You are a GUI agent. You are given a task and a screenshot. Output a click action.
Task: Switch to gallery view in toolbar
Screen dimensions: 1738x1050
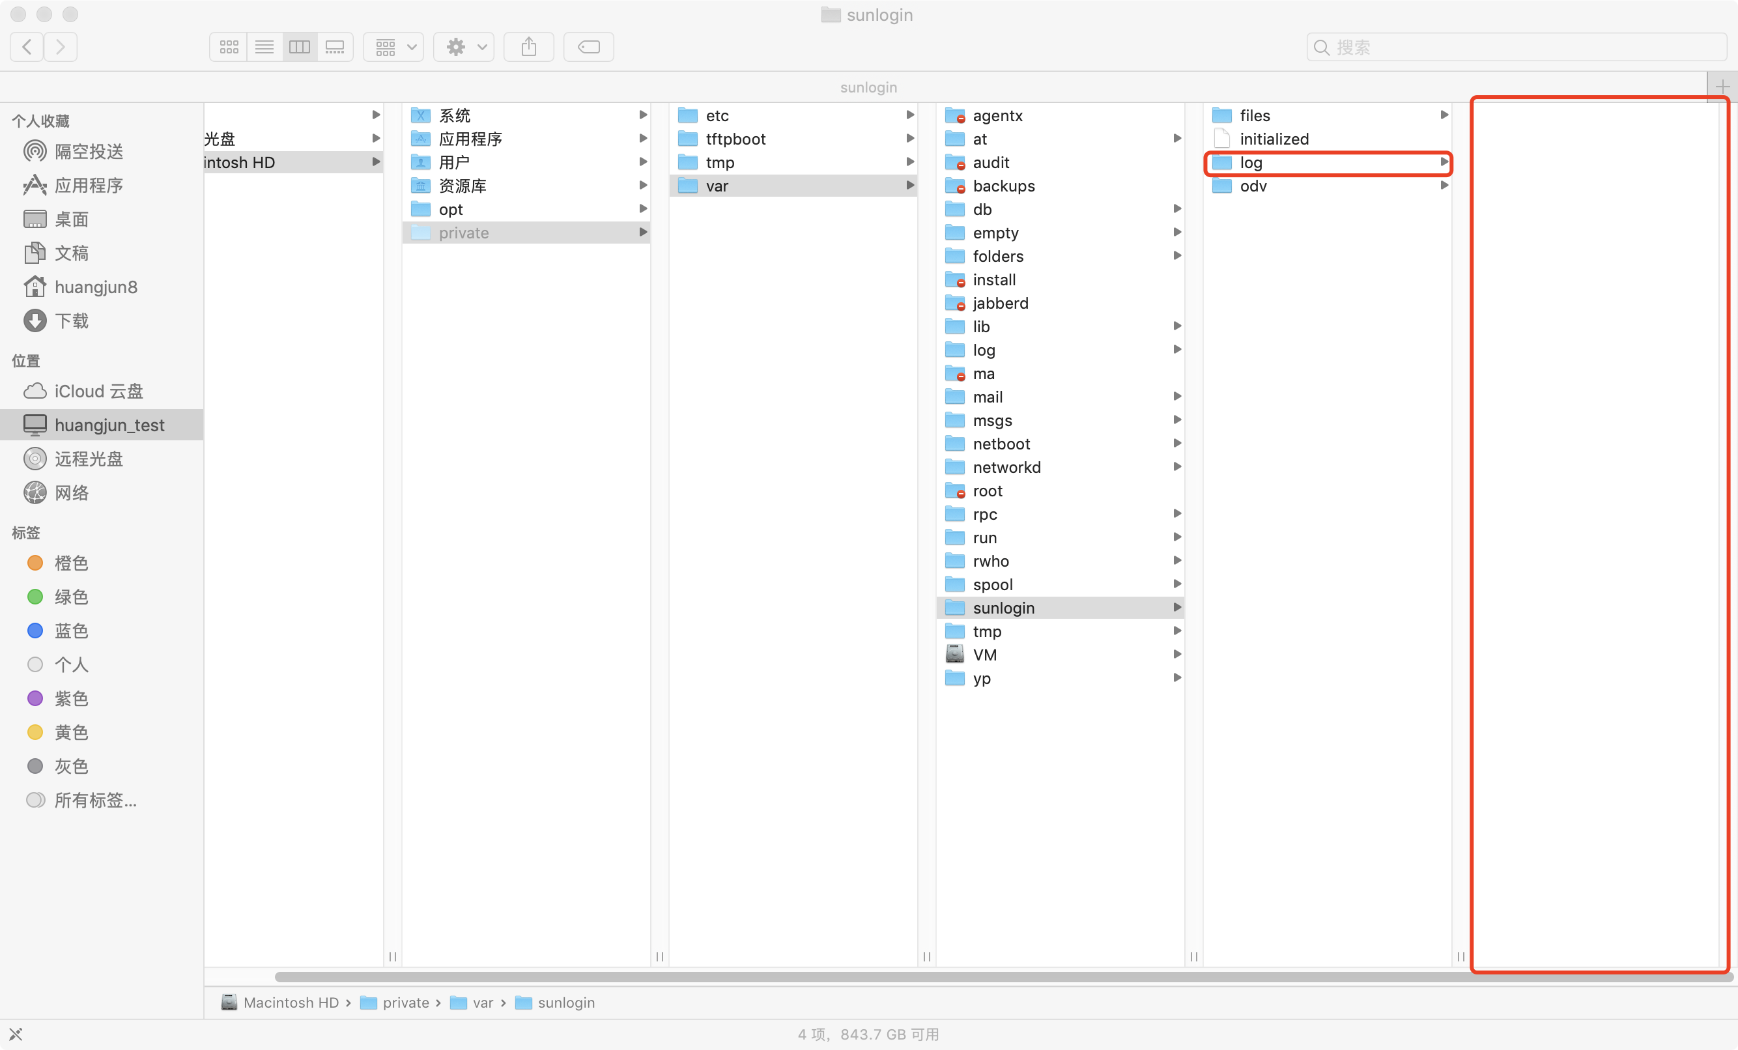pyautogui.click(x=335, y=48)
